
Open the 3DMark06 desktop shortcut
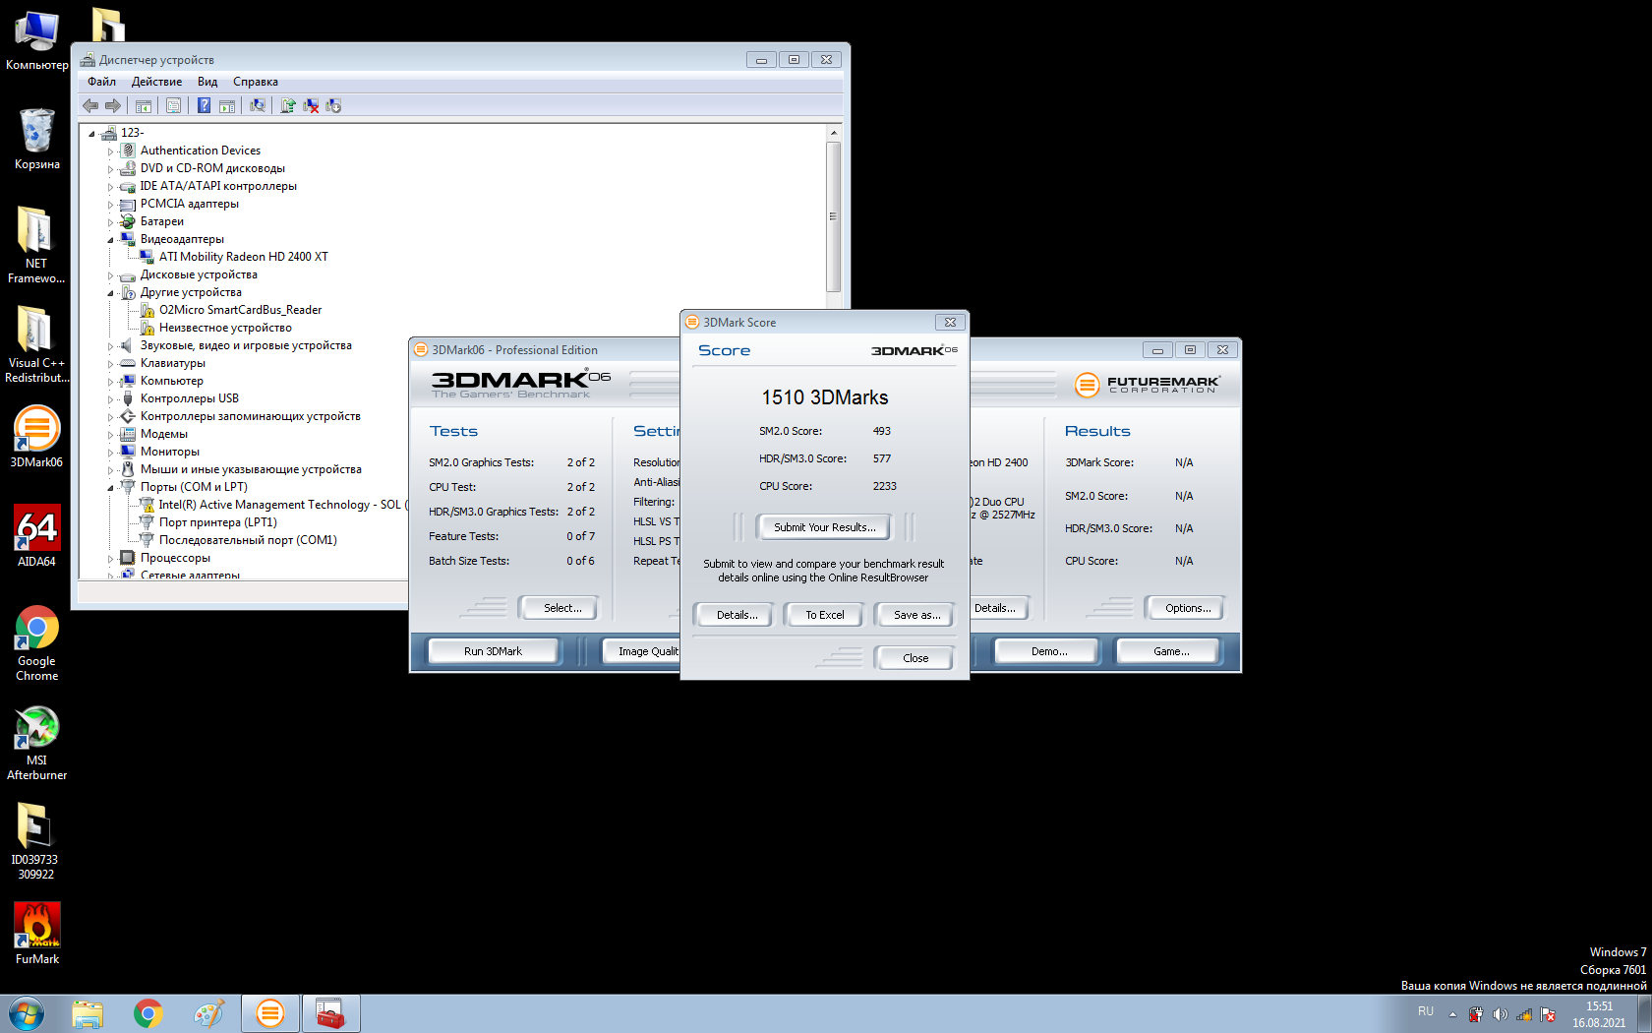click(36, 438)
